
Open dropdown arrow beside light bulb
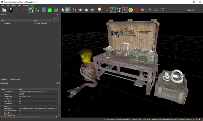[102, 12]
